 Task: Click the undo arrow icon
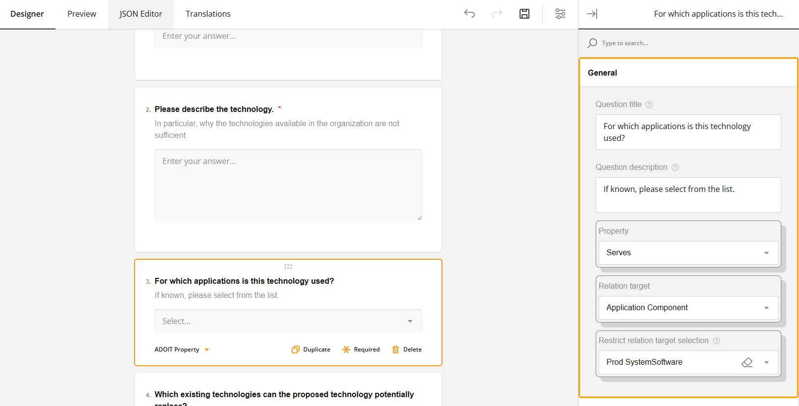(469, 14)
